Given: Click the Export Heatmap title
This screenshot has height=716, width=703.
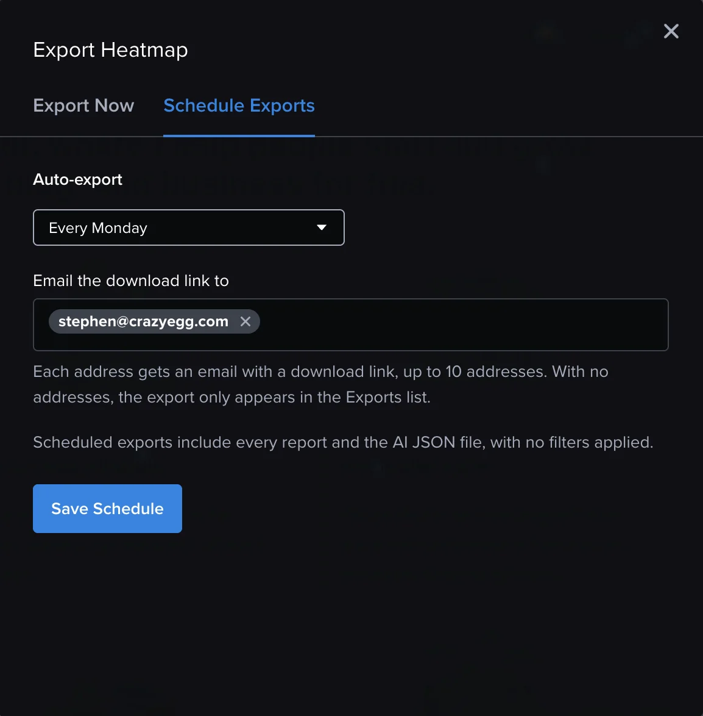Looking at the screenshot, I should 110,50.
